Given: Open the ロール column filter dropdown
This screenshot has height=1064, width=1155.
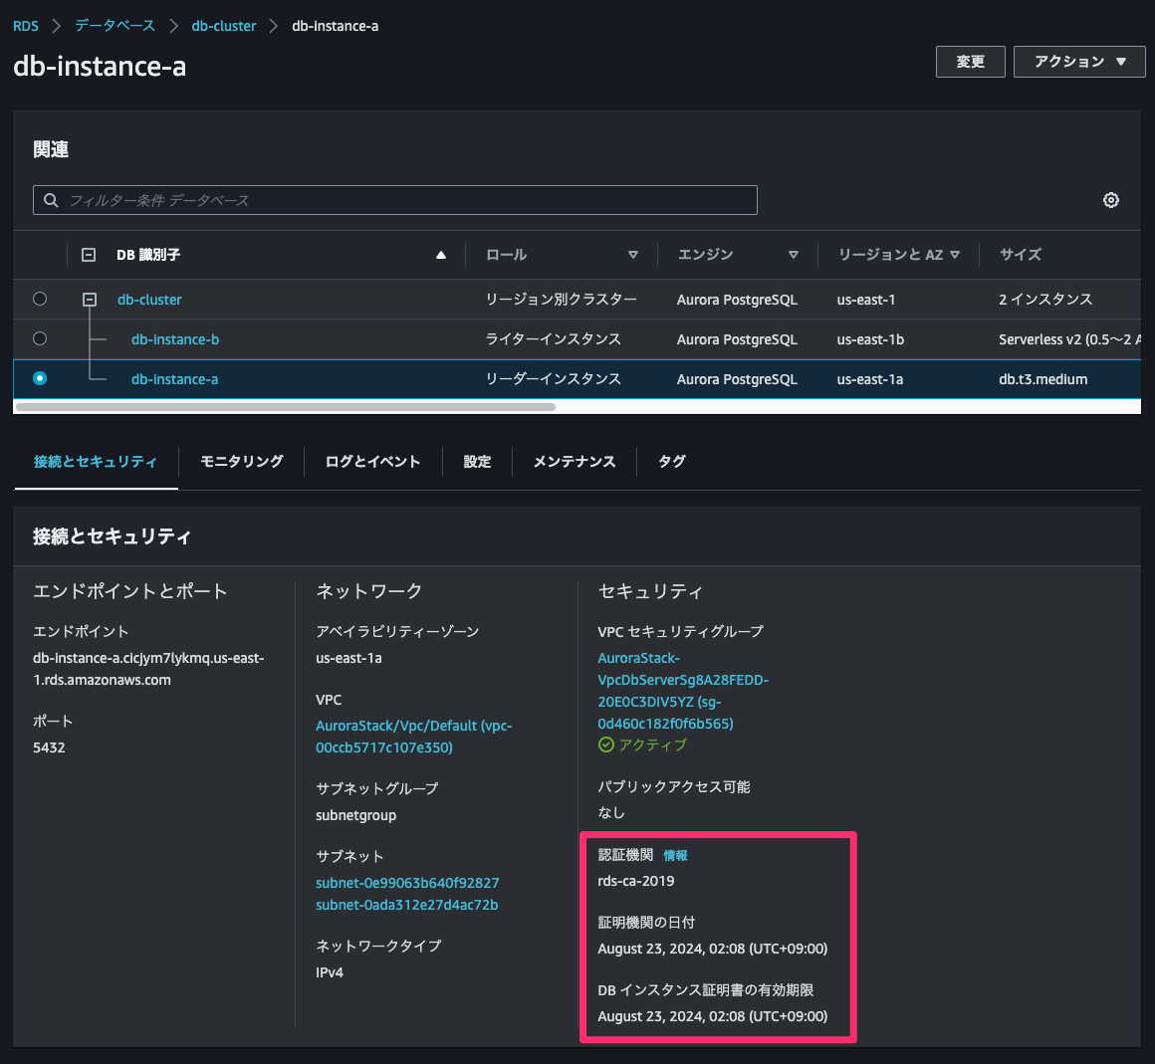Looking at the screenshot, I should pyautogui.click(x=633, y=255).
